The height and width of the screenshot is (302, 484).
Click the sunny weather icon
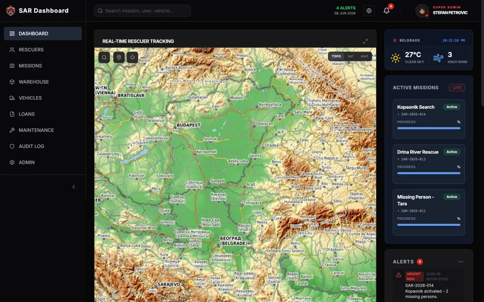(x=396, y=58)
